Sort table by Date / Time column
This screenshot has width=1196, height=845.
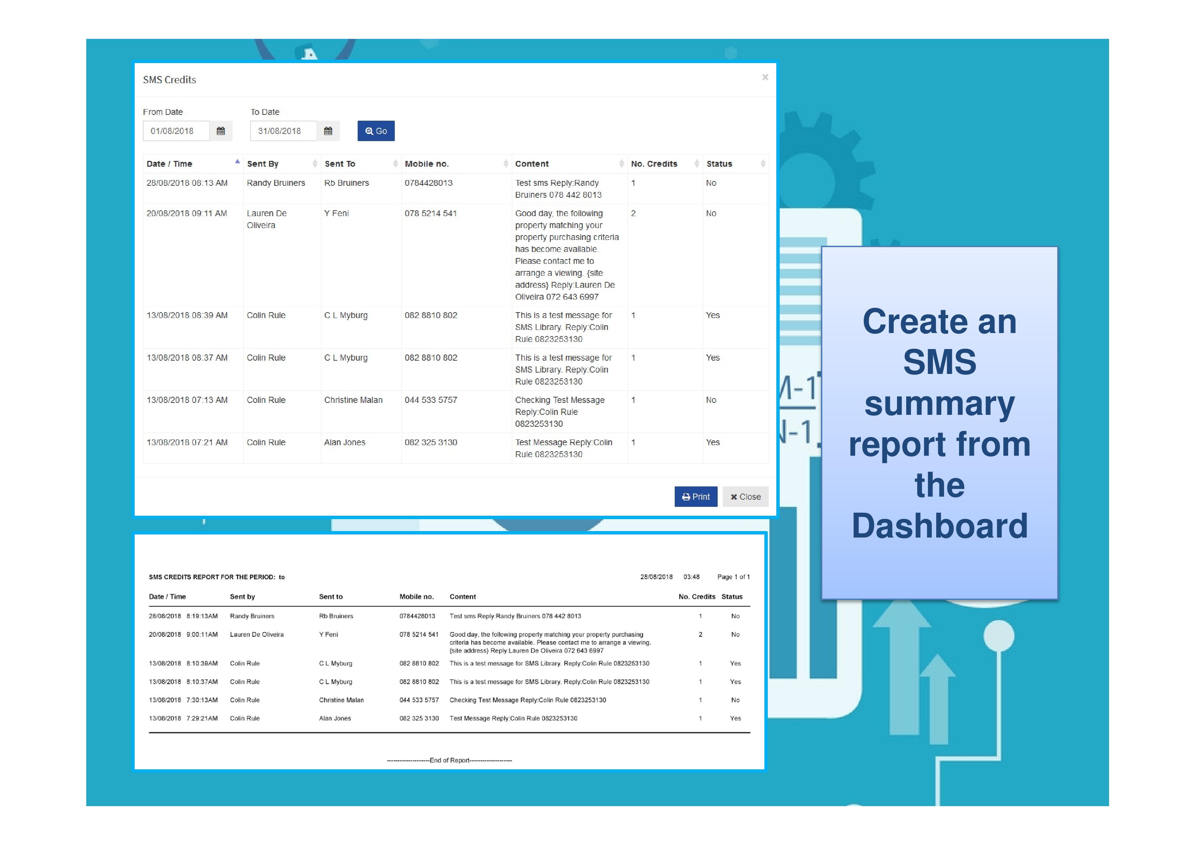(169, 164)
